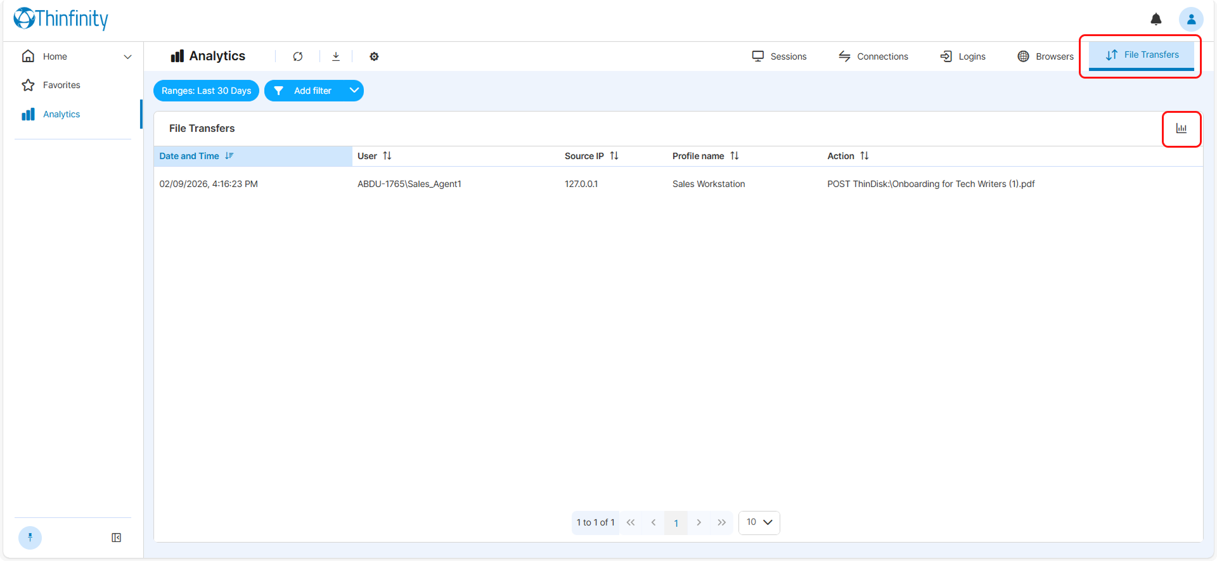This screenshot has width=1217, height=561.
Task: Open Favorites in the sidebar
Action: click(x=61, y=85)
